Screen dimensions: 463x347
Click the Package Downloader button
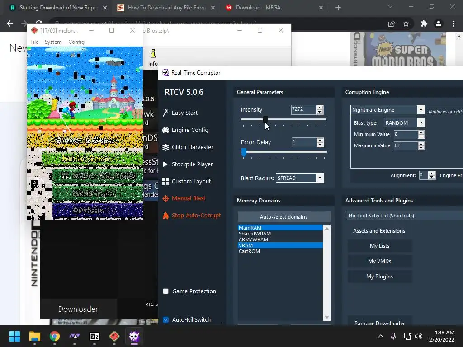(x=380, y=322)
